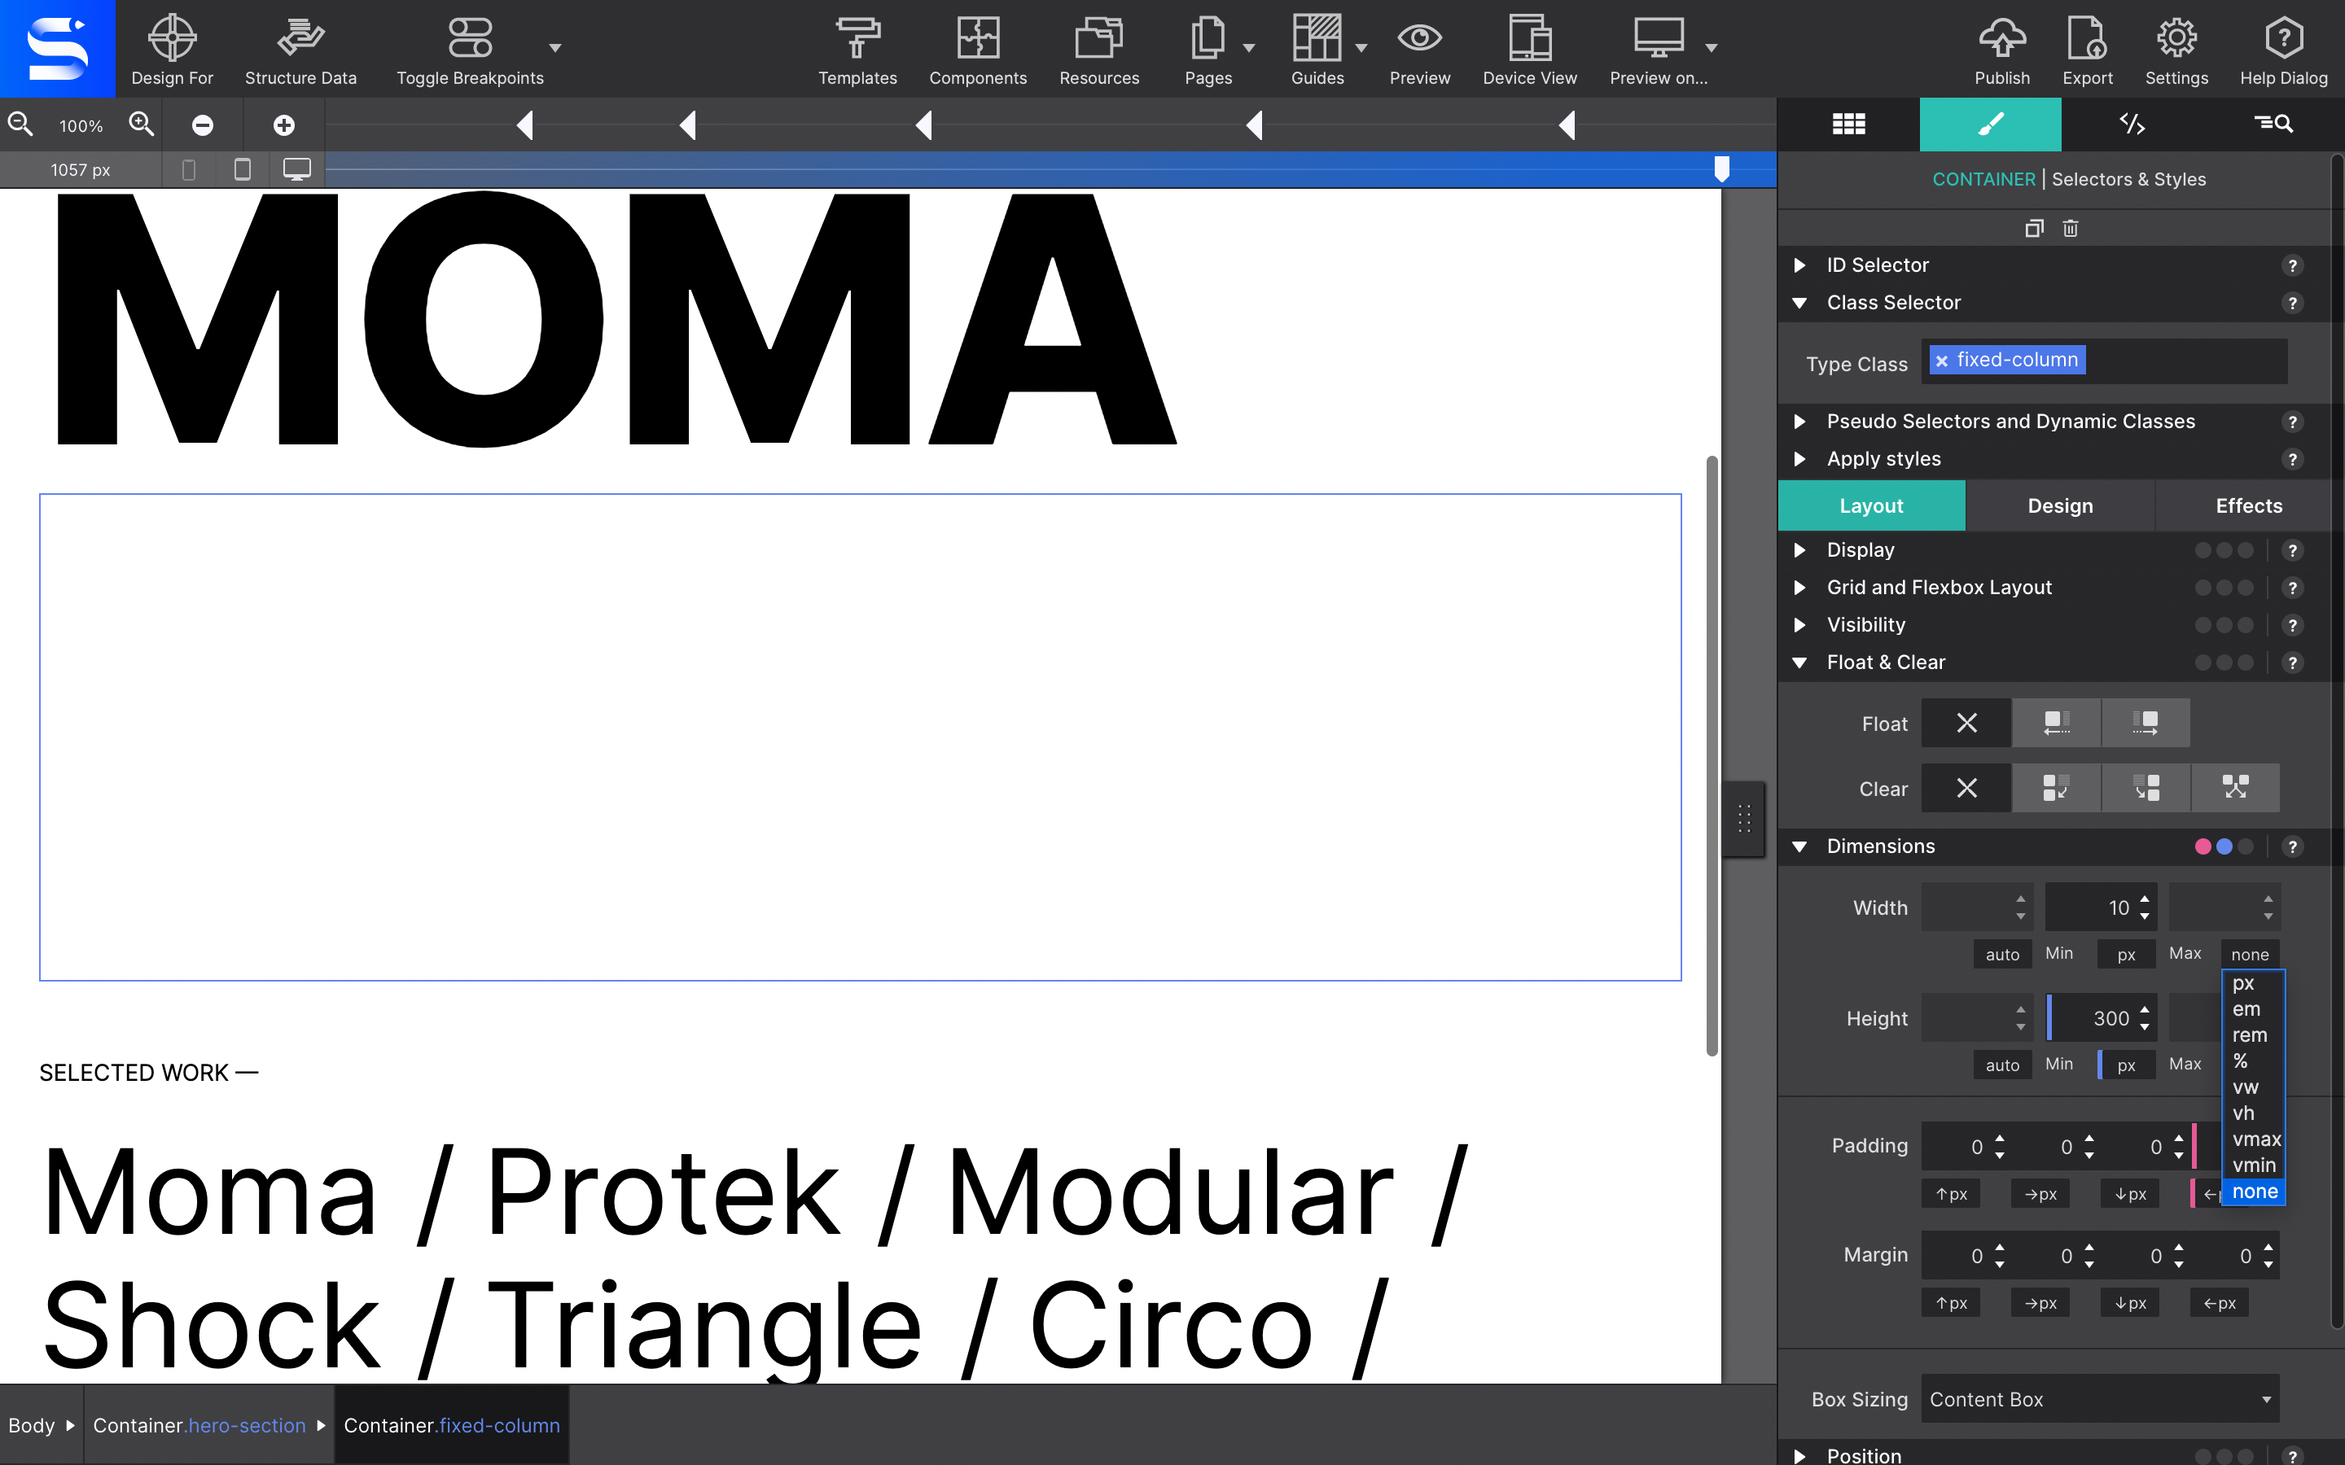Edit the Height input field value
The height and width of the screenshot is (1465, 2345).
coord(2098,1017)
